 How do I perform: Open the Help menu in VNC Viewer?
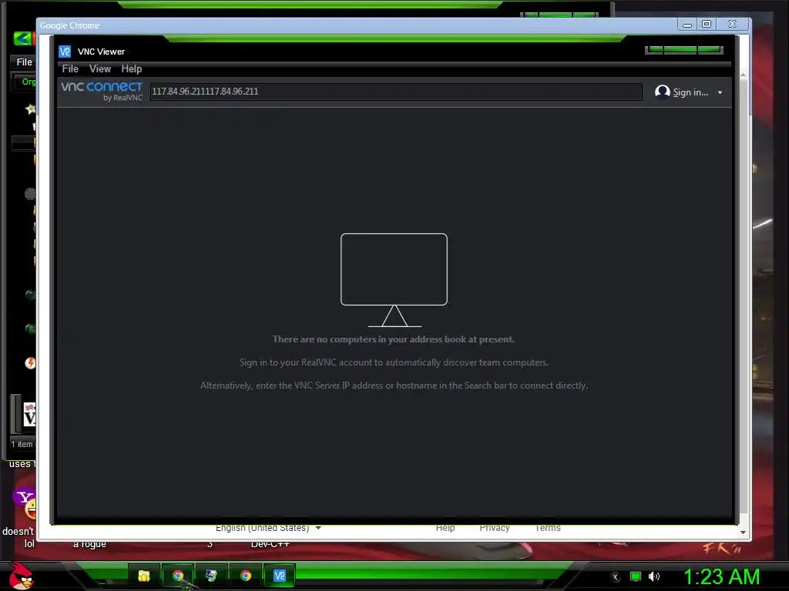[131, 68]
